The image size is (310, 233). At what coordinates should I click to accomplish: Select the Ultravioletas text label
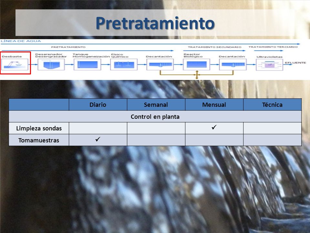pos(269,57)
